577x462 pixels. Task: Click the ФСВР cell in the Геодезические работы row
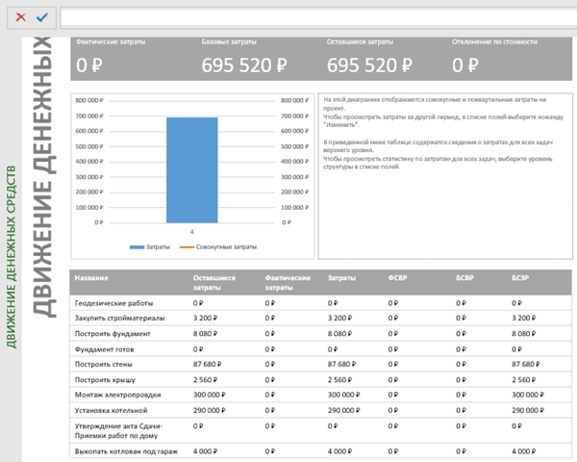click(393, 303)
